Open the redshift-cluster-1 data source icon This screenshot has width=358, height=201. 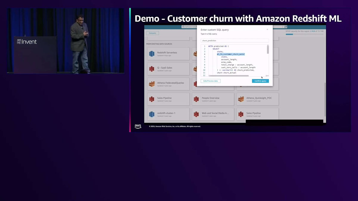point(152,114)
